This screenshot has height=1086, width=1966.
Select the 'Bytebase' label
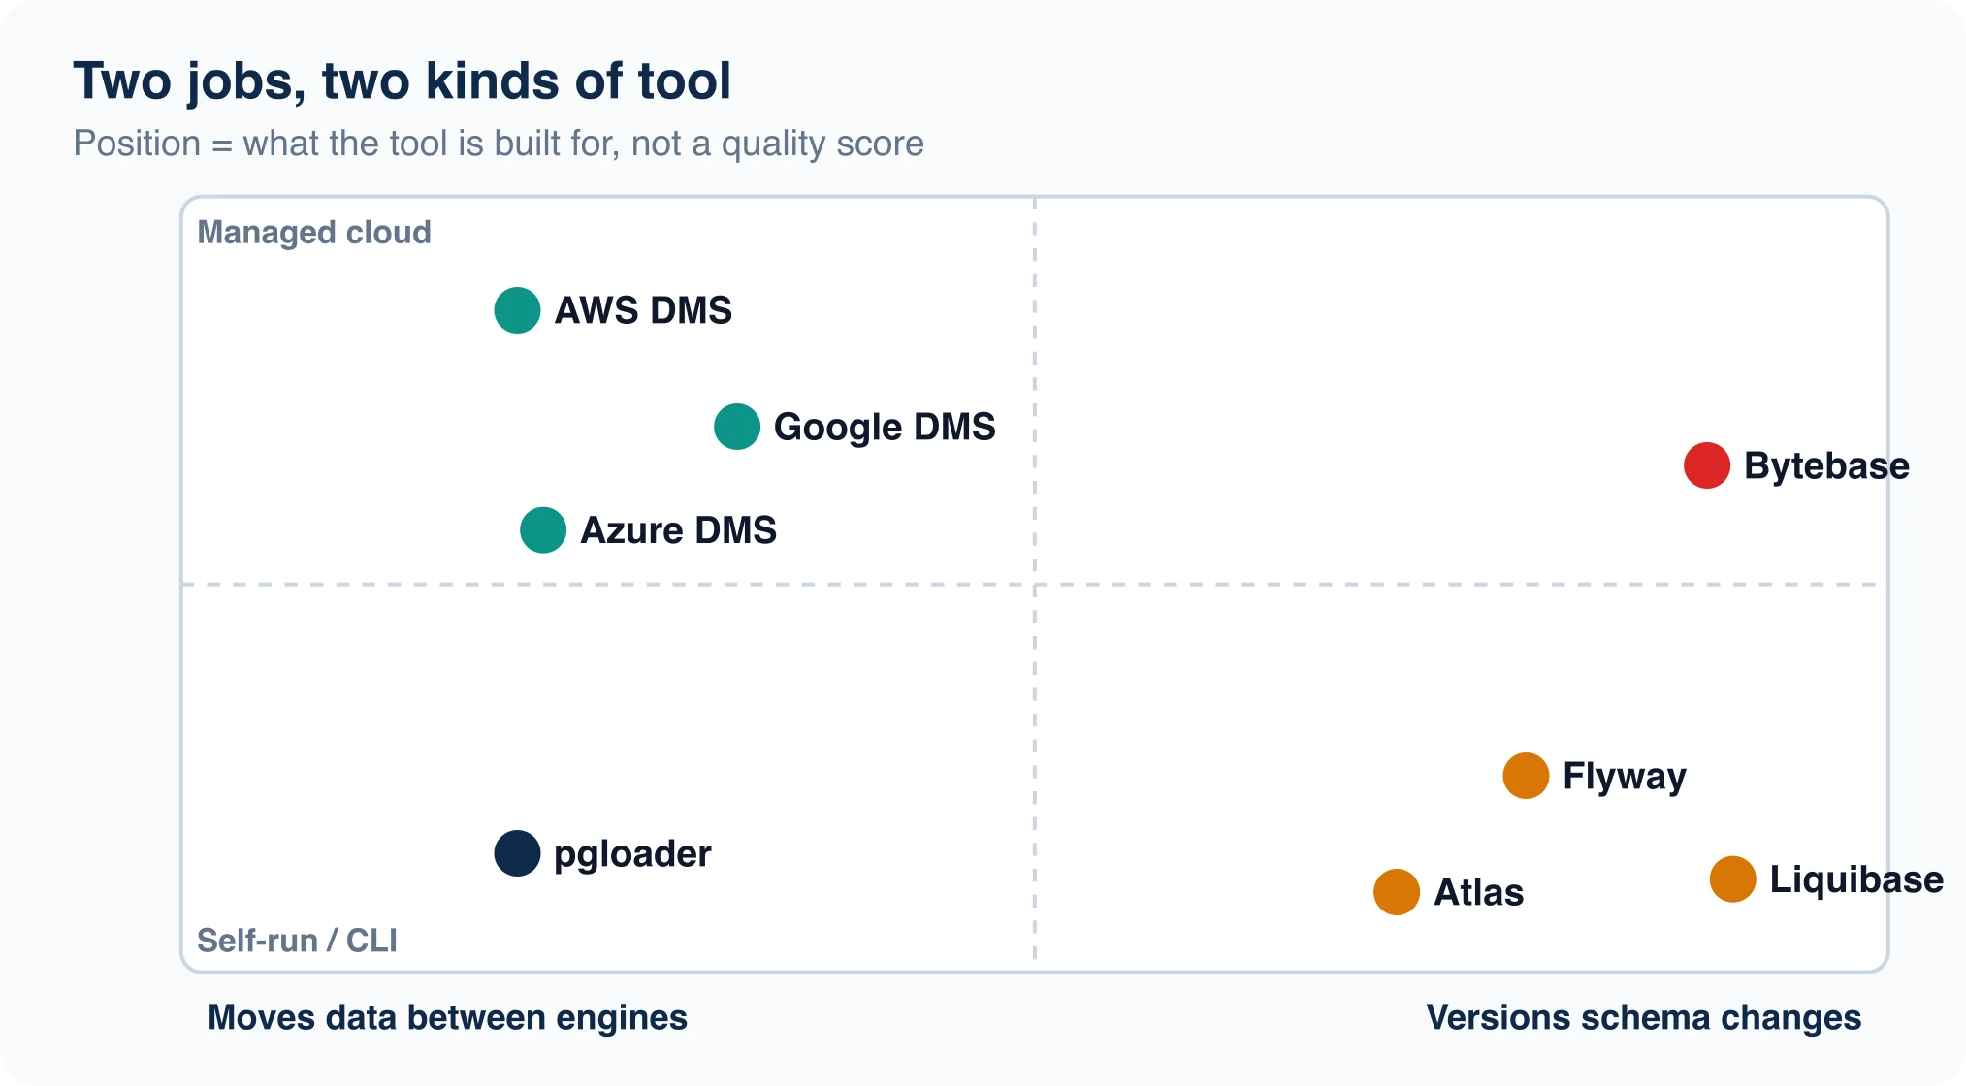pos(1826,466)
